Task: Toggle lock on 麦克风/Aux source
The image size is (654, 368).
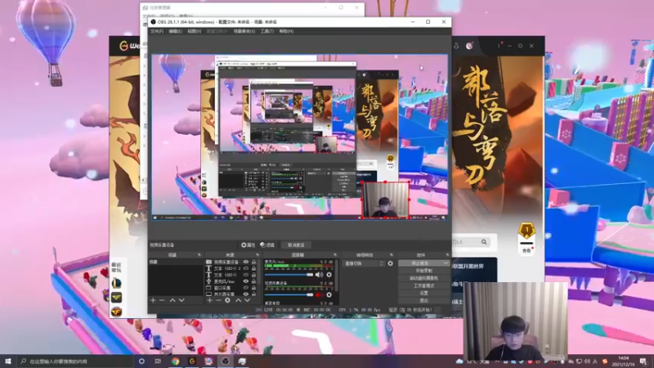Action: coord(253,281)
